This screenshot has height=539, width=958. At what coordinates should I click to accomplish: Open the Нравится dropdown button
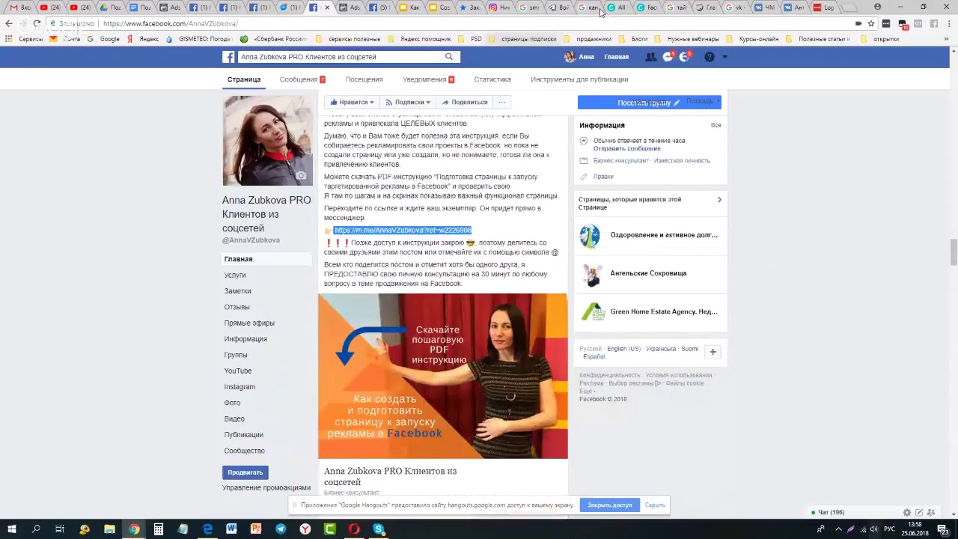(352, 102)
